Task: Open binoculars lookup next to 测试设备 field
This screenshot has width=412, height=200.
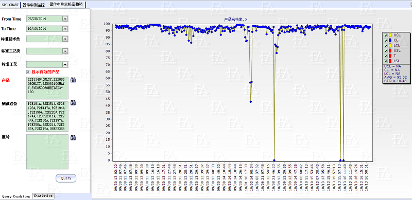Action: tap(73, 103)
